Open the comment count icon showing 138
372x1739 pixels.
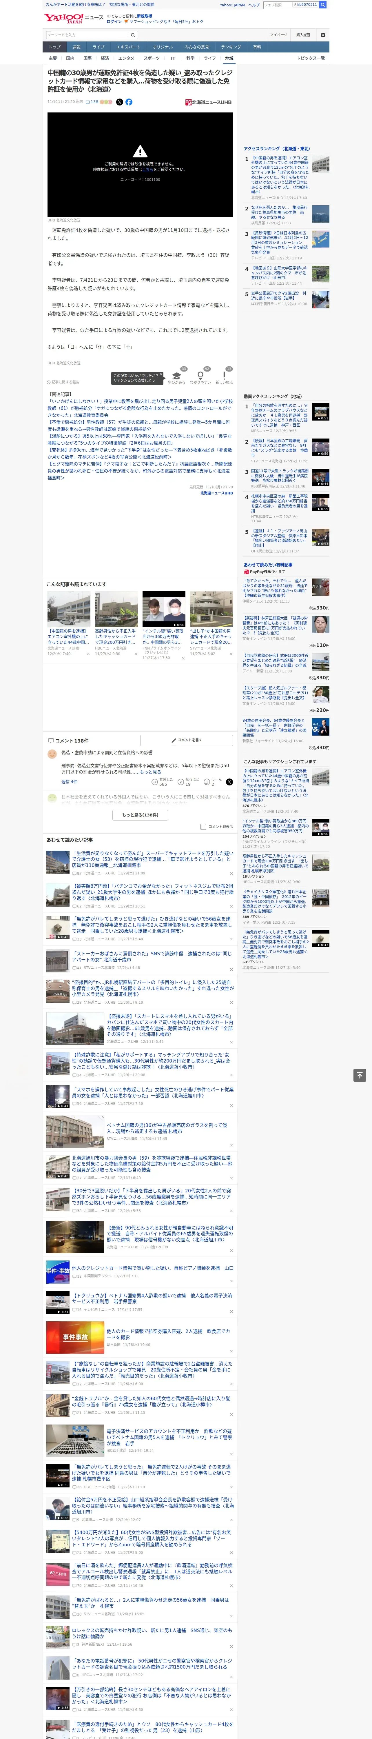point(92,102)
